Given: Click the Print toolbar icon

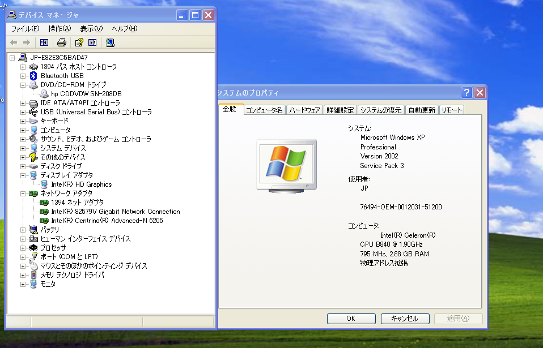Looking at the screenshot, I should [x=62, y=42].
